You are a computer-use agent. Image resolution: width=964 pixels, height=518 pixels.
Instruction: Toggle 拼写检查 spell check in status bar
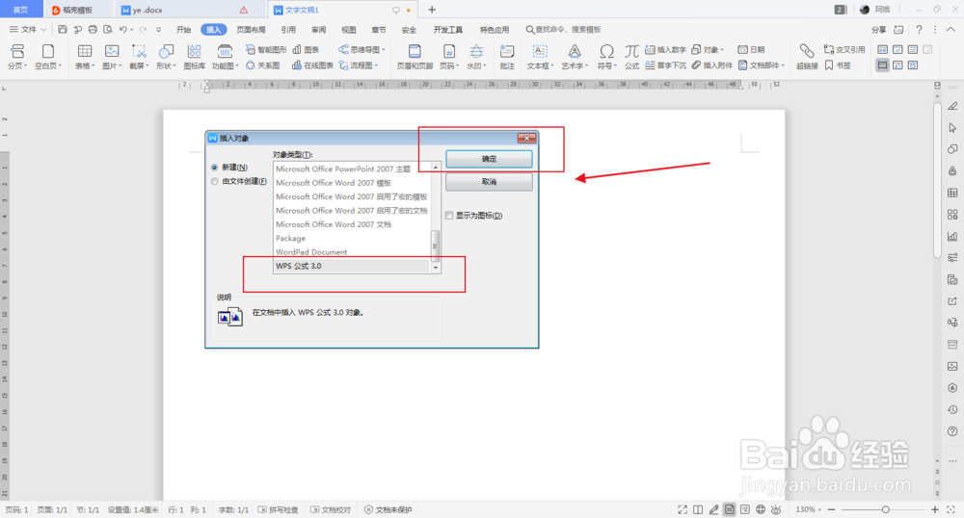pos(278,510)
